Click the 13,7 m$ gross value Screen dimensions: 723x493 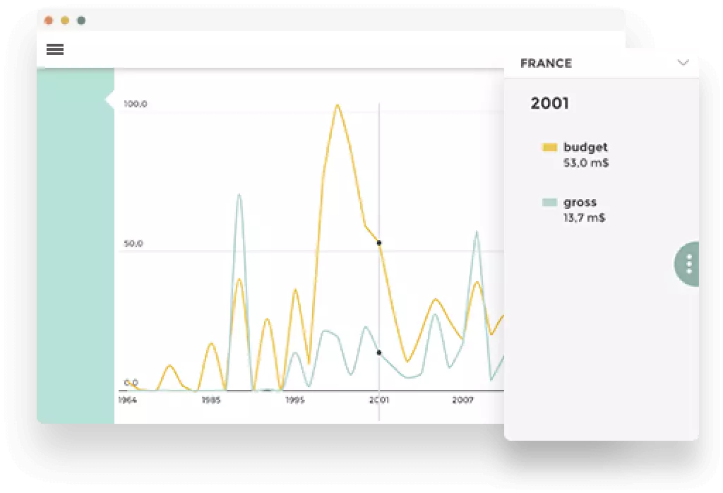pos(584,218)
